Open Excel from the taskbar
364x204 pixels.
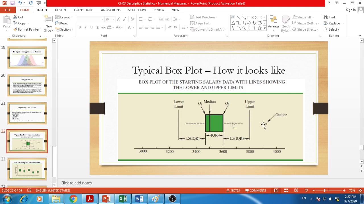click(123, 199)
